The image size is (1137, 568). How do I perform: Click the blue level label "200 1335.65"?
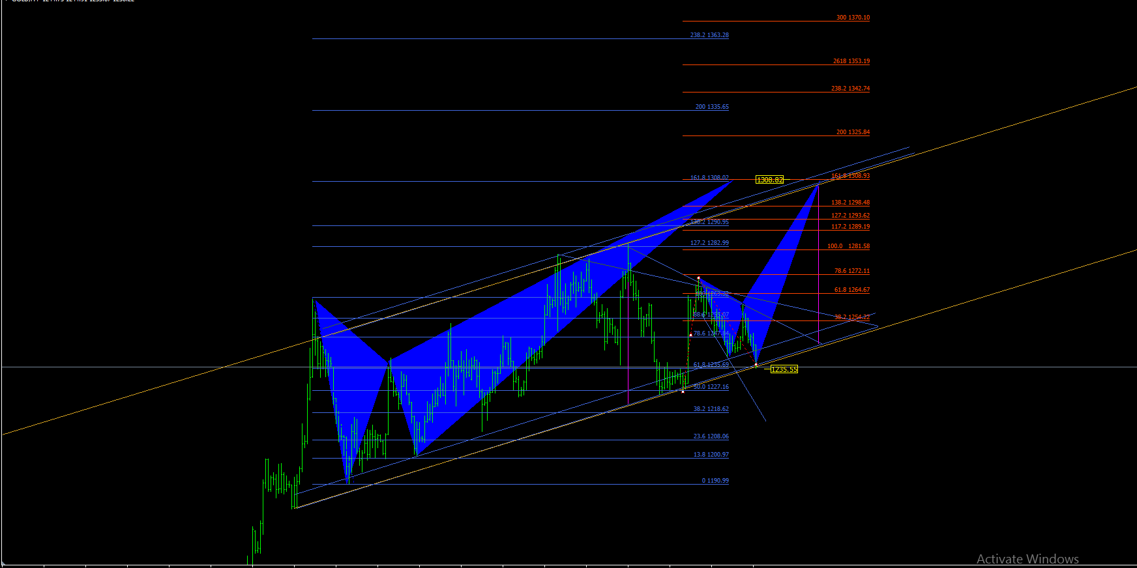[x=712, y=107]
